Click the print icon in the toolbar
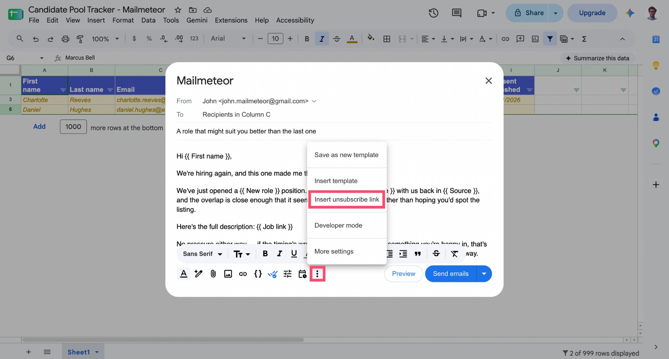 point(65,39)
